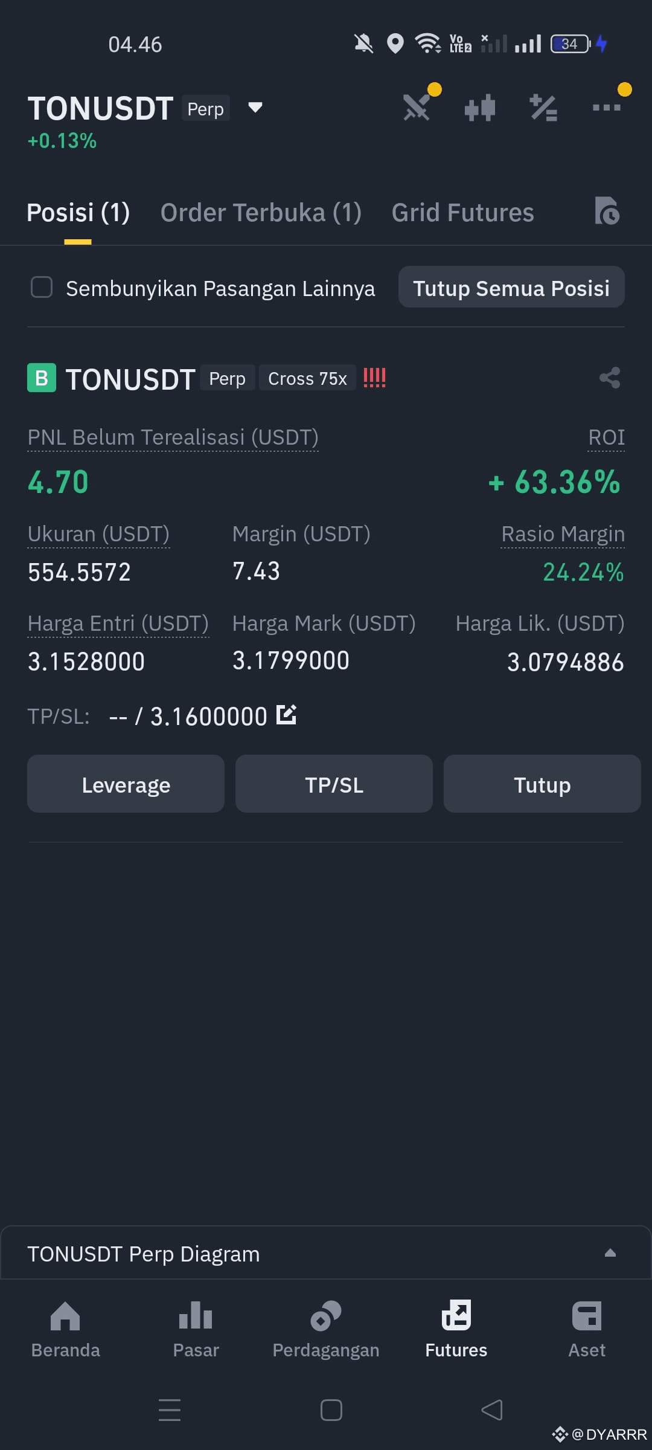
Task: Tap the Tutup position button
Action: point(542,784)
